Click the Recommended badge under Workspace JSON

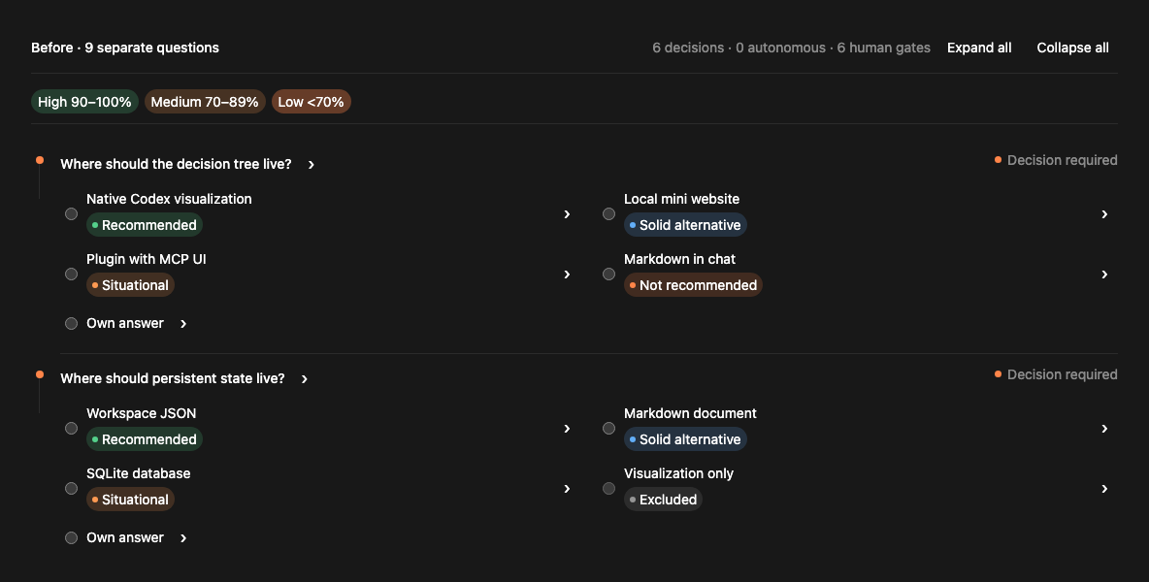(145, 439)
